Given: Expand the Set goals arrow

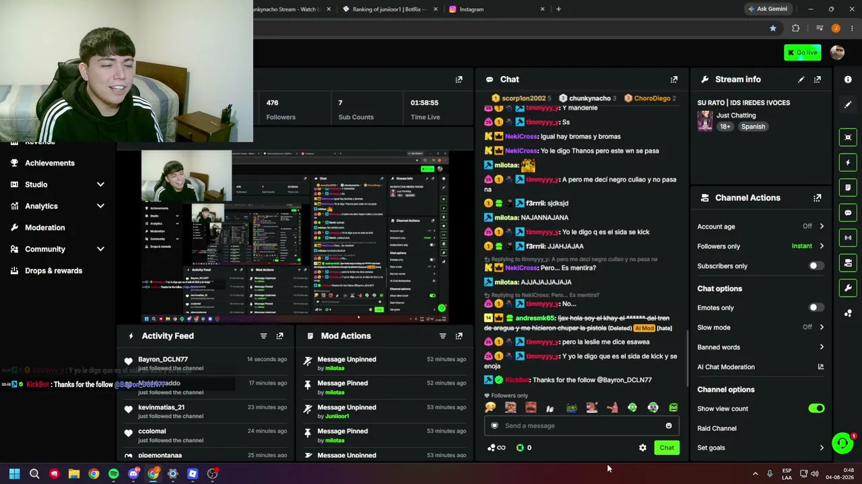Looking at the screenshot, I should (822, 448).
